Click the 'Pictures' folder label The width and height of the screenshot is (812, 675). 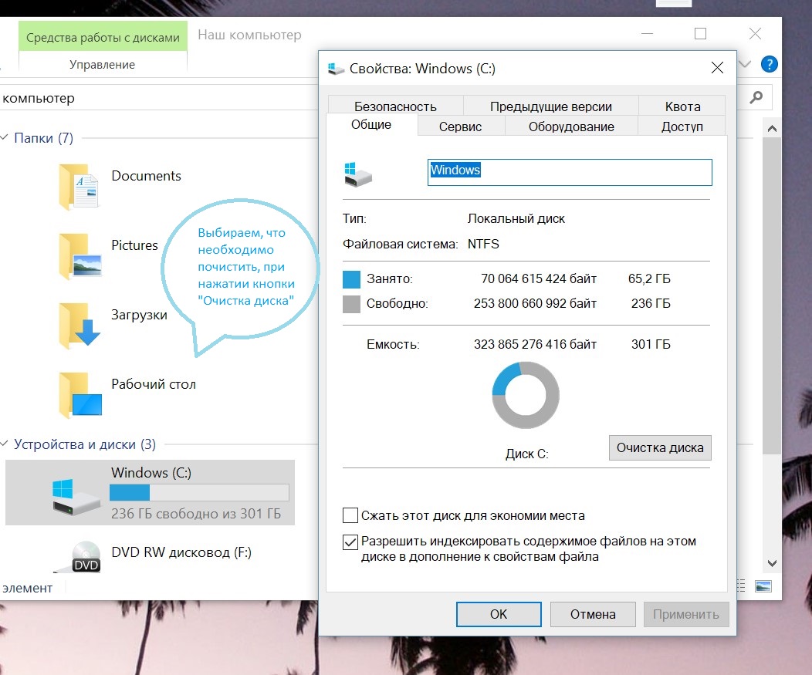134,245
